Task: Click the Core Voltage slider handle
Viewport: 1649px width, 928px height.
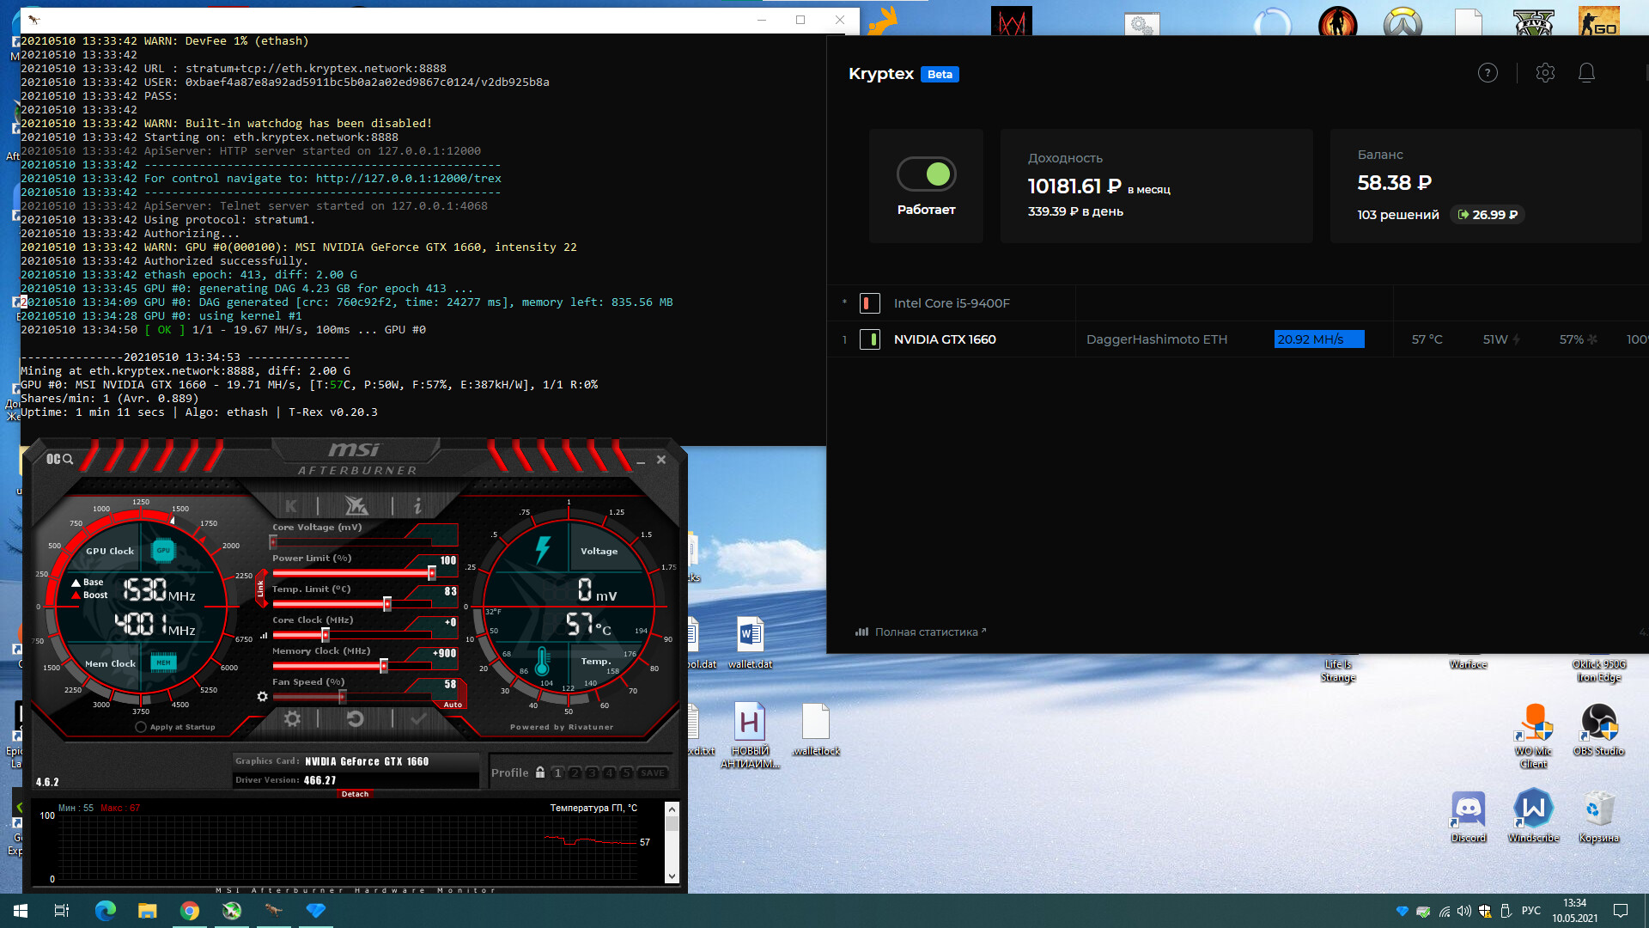Action: pyautogui.click(x=273, y=542)
